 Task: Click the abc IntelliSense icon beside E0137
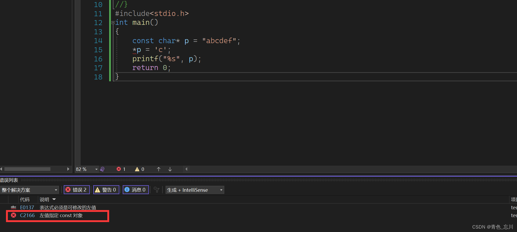14,207
